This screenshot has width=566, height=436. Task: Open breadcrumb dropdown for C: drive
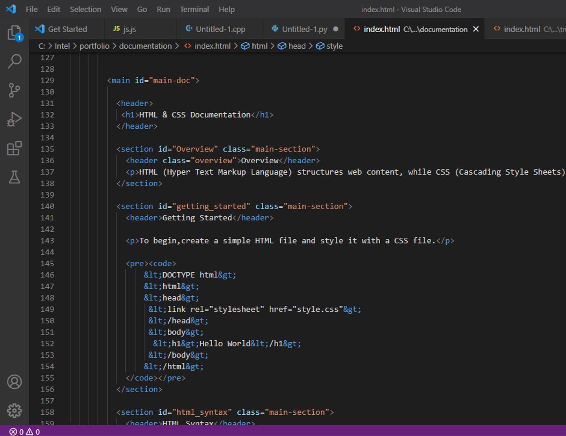pyautogui.click(x=42, y=46)
